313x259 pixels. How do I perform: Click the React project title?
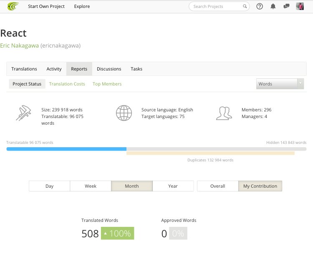[13, 33]
